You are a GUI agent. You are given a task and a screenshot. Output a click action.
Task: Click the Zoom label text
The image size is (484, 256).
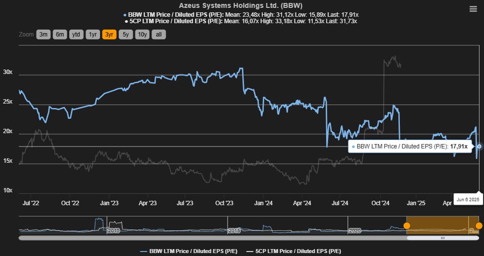tap(26, 35)
